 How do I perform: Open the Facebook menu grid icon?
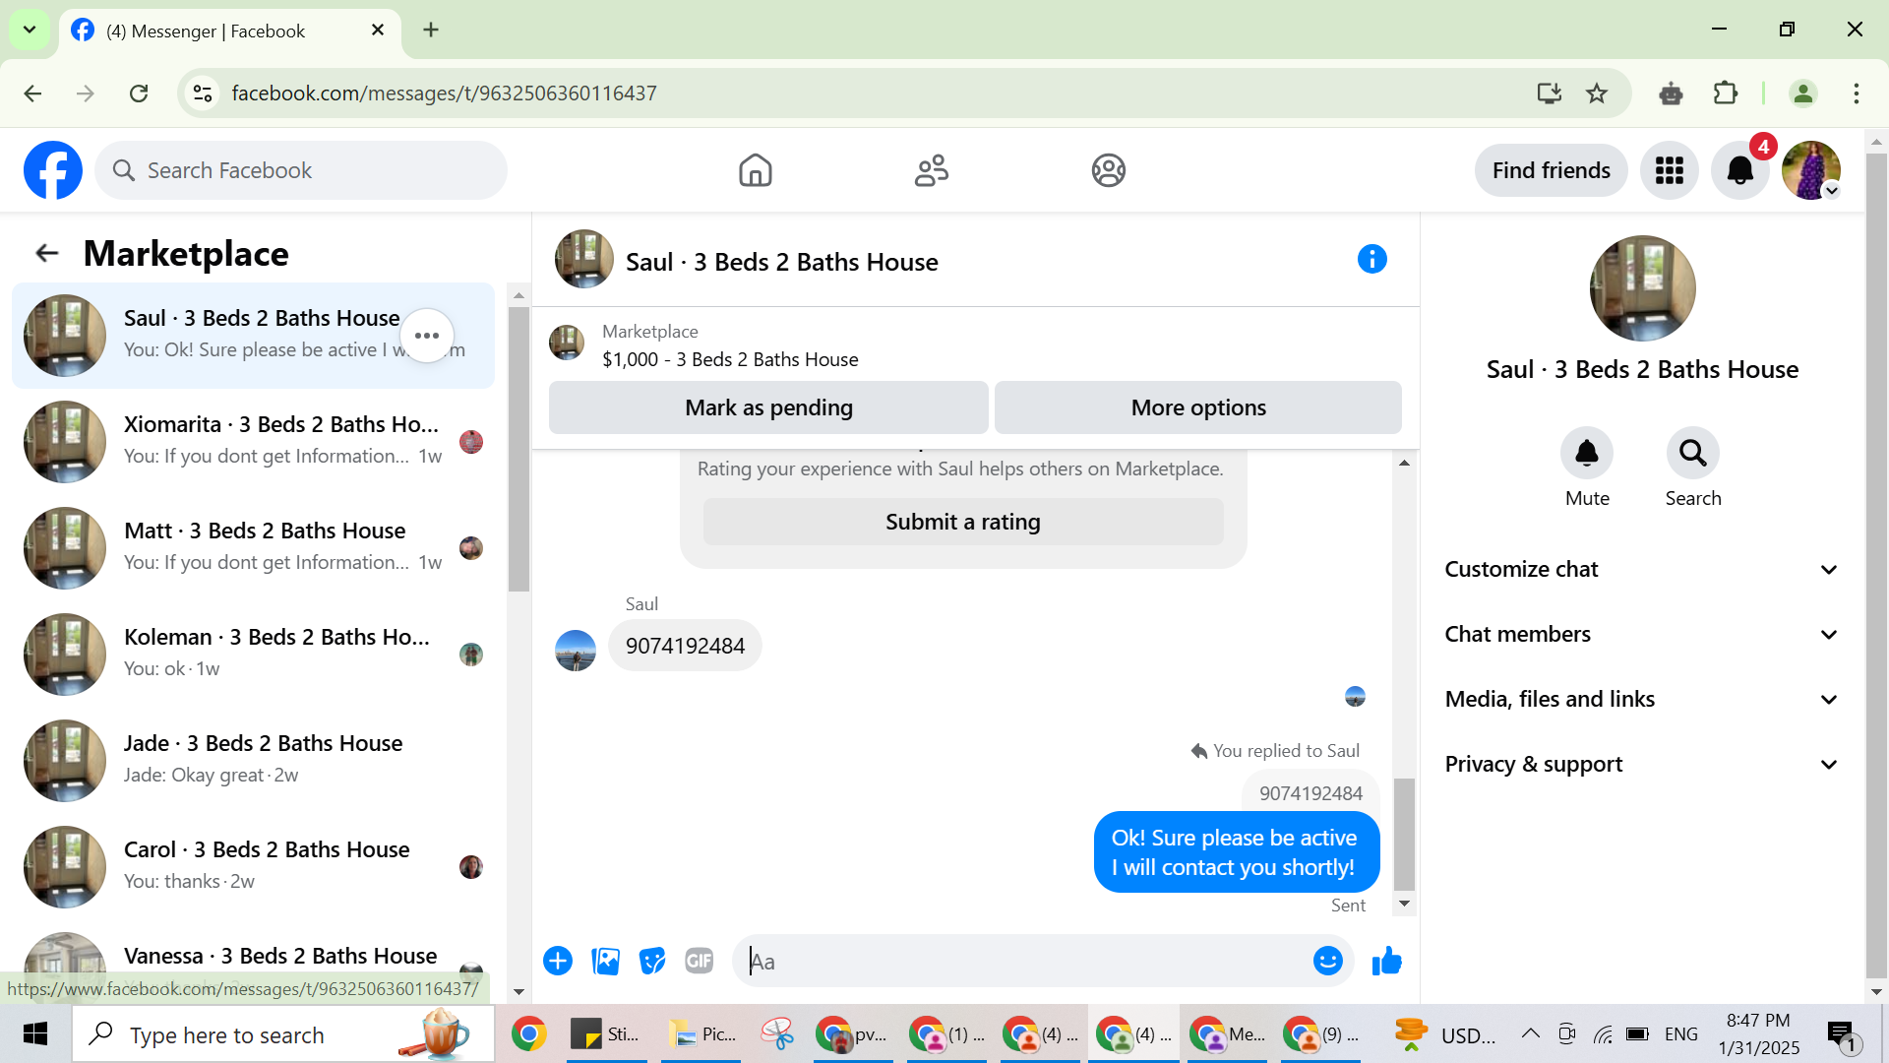[1670, 170]
